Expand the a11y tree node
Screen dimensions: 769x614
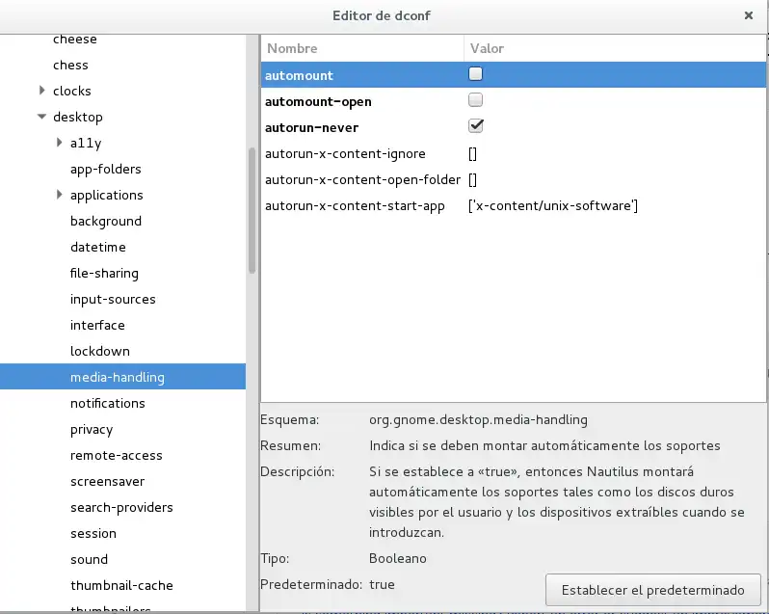[60, 143]
